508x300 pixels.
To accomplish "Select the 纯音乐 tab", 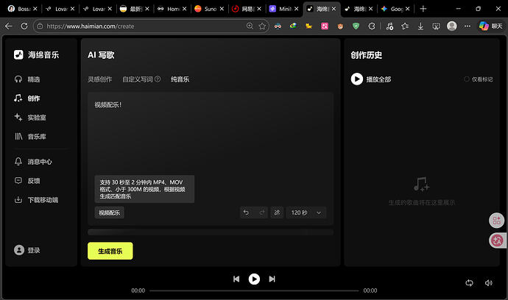I will click(x=180, y=79).
